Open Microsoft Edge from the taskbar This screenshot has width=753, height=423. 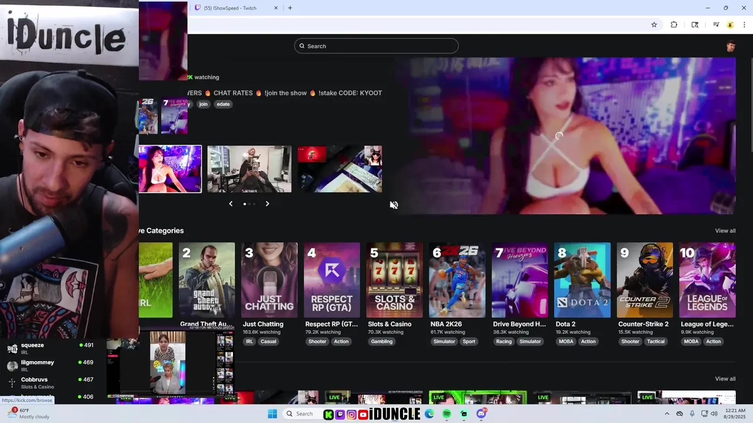tap(429, 414)
